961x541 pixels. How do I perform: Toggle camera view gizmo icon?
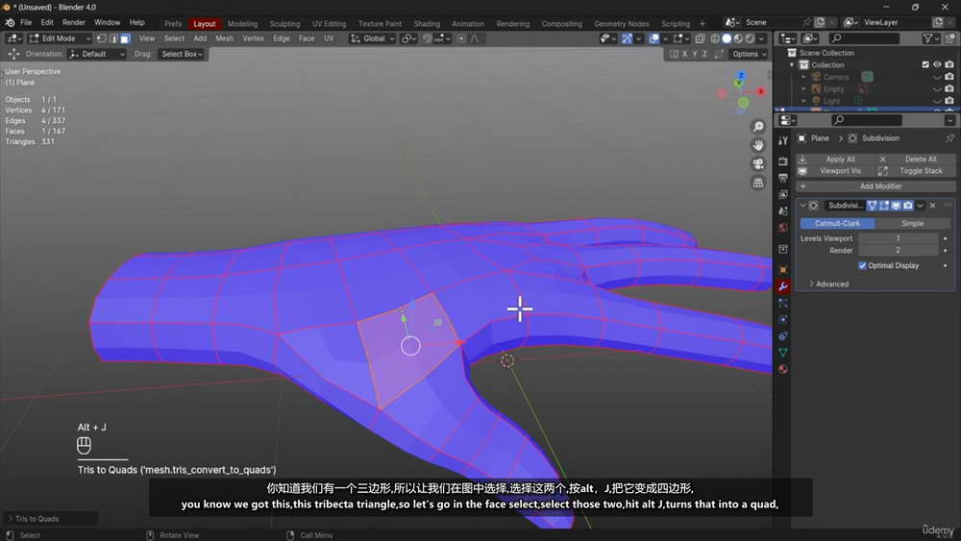point(758,163)
